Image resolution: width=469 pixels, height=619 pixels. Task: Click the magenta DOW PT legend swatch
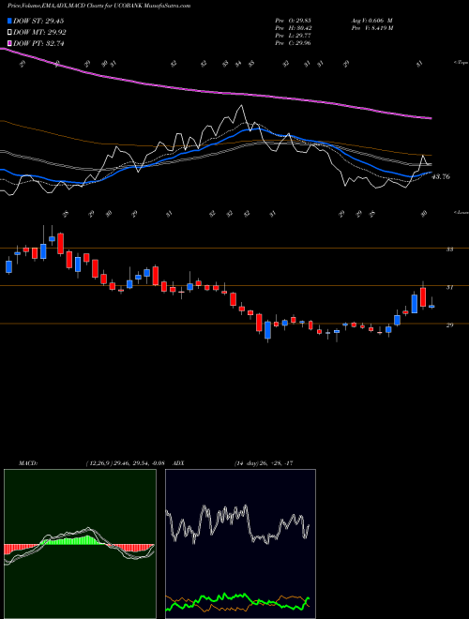point(9,43)
